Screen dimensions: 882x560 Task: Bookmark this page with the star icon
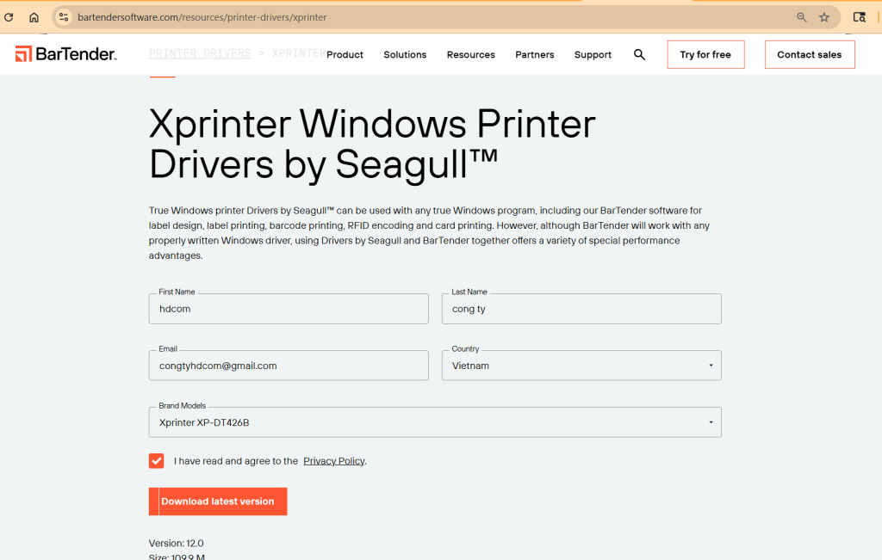824,17
